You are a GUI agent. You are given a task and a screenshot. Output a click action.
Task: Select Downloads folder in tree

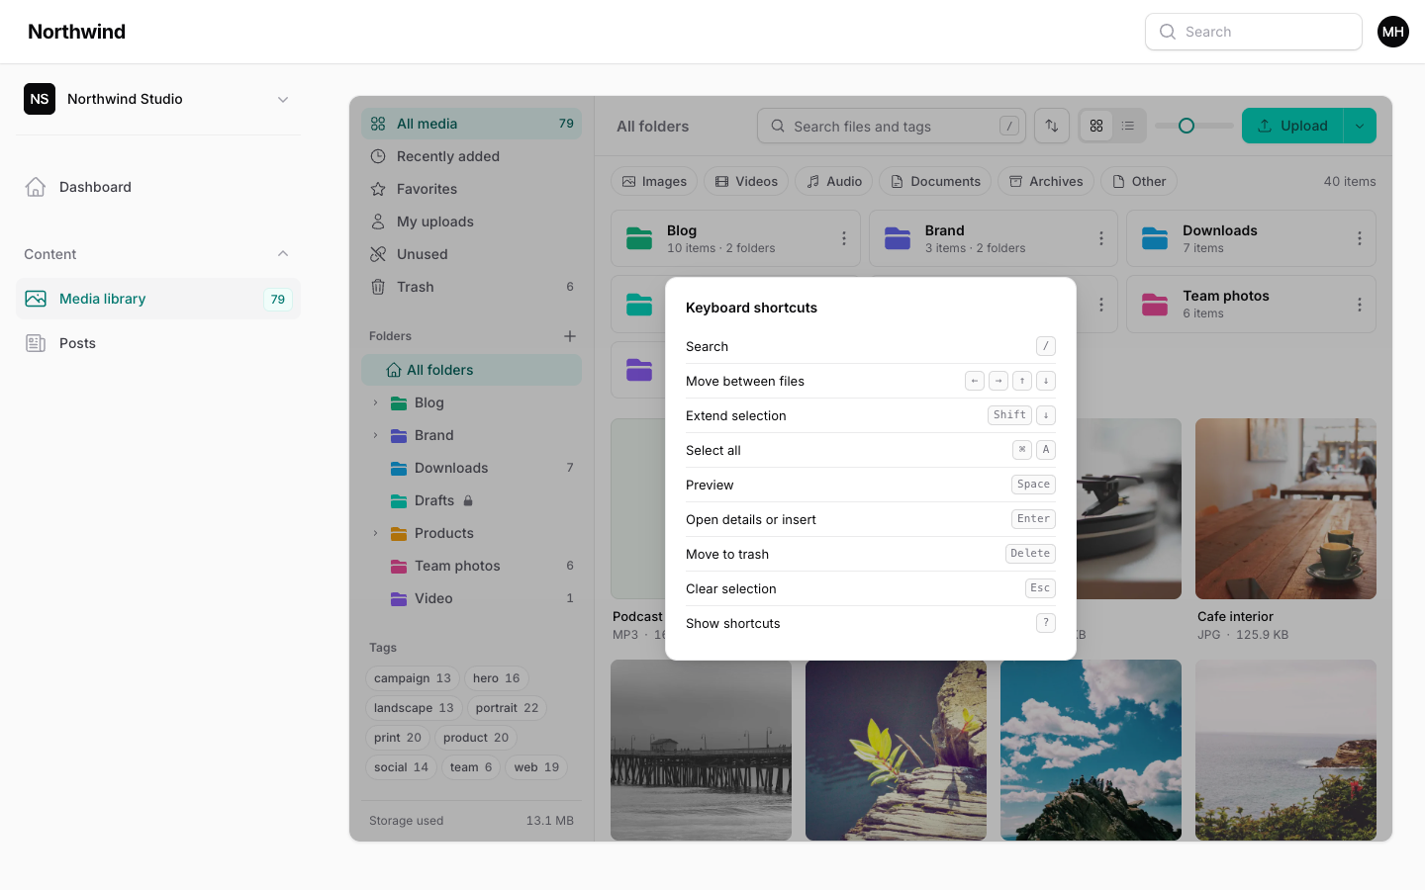[471, 468]
